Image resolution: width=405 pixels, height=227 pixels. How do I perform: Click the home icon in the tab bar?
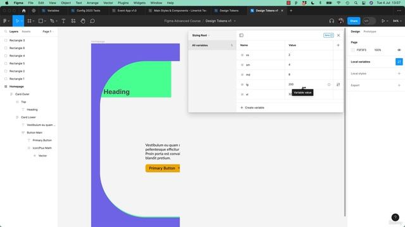(24, 11)
